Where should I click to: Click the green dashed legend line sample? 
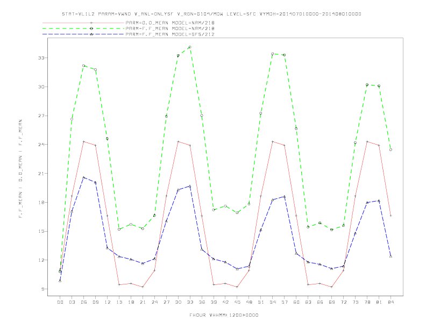(83, 28)
